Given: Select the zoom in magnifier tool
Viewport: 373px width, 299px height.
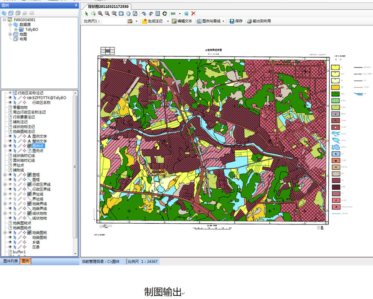Looking at the screenshot, I should point(100,13).
